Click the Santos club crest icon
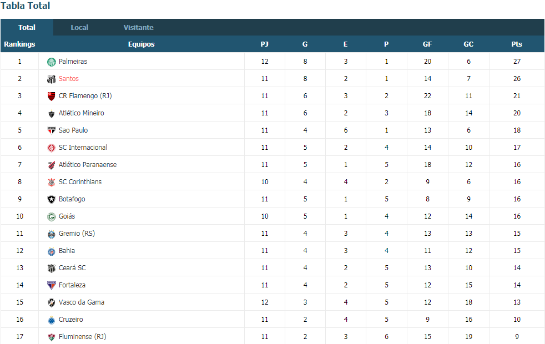The image size is (545, 344). pos(52,79)
